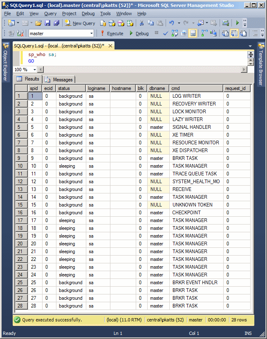The width and height of the screenshot is (267, 339).
Task: Open the File menu
Action: (7, 13)
